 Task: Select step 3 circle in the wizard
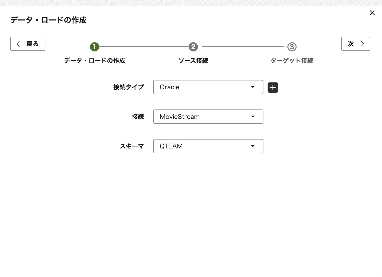(292, 47)
